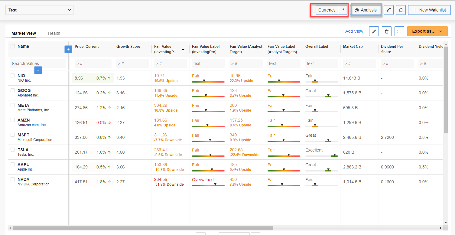455x235 pixels.
Task: Sort by Price, Current column header
Action: coord(87,47)
